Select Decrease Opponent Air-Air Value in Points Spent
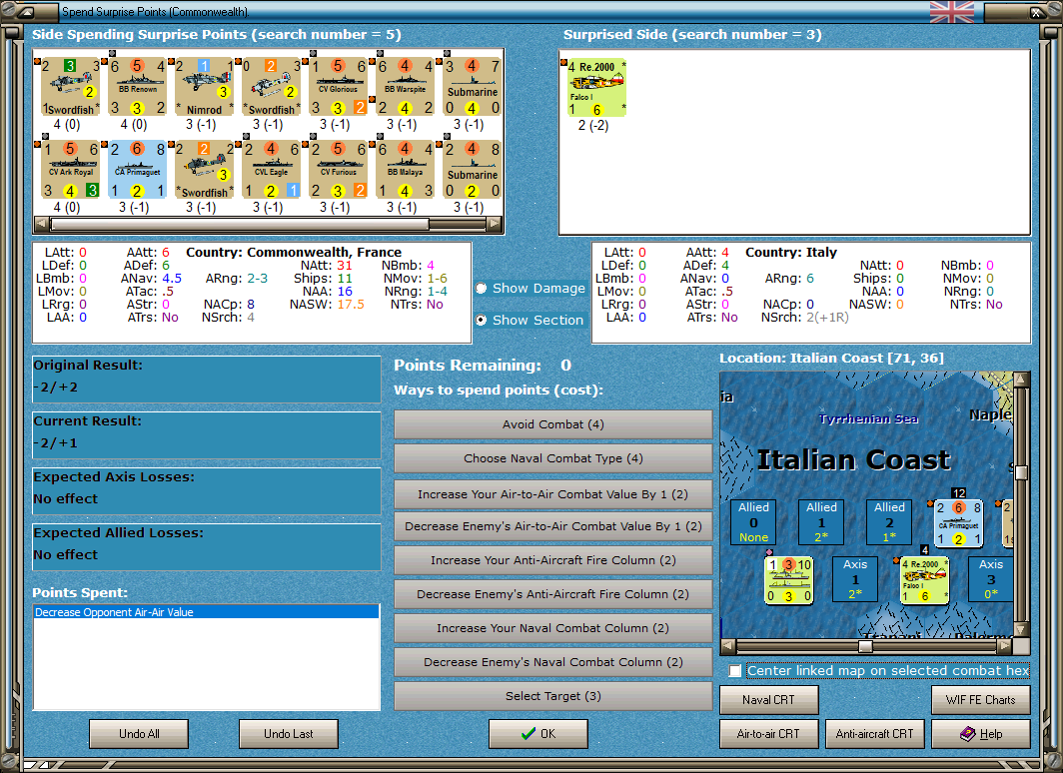 tap(206, 612)
